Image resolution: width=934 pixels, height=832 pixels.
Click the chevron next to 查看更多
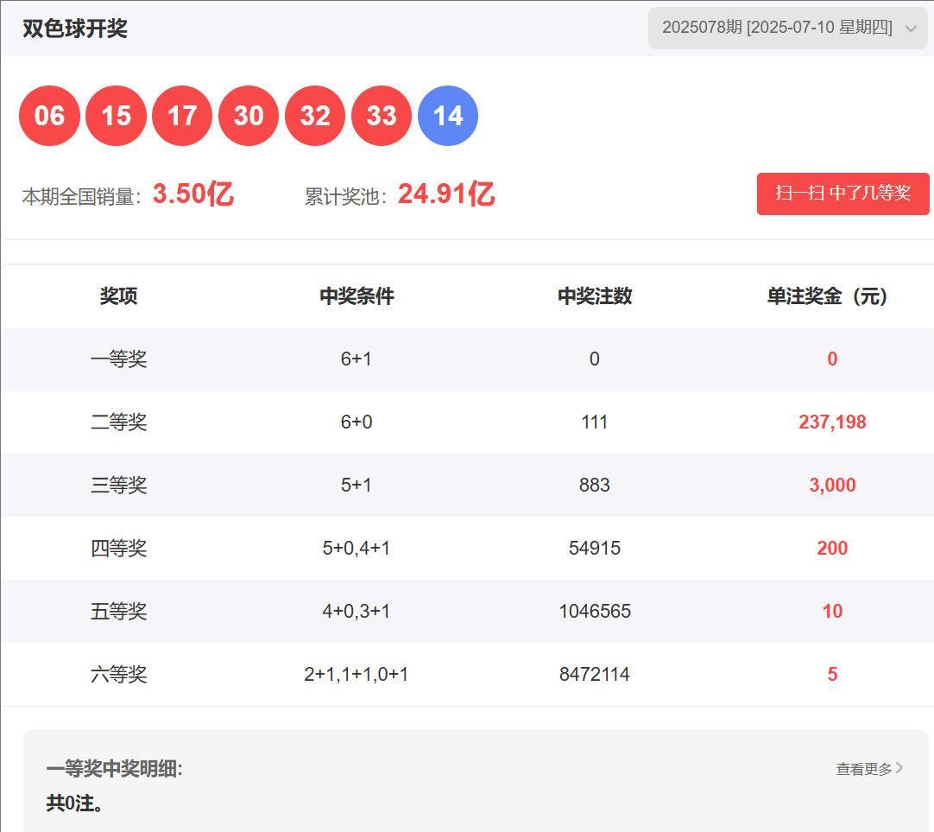click(899, 767)
